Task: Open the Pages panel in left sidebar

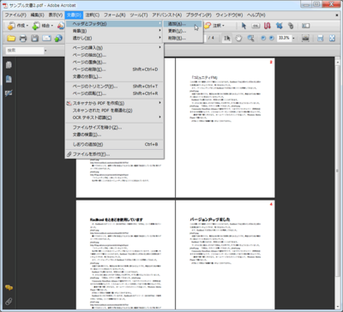Action: pos(9,65)
